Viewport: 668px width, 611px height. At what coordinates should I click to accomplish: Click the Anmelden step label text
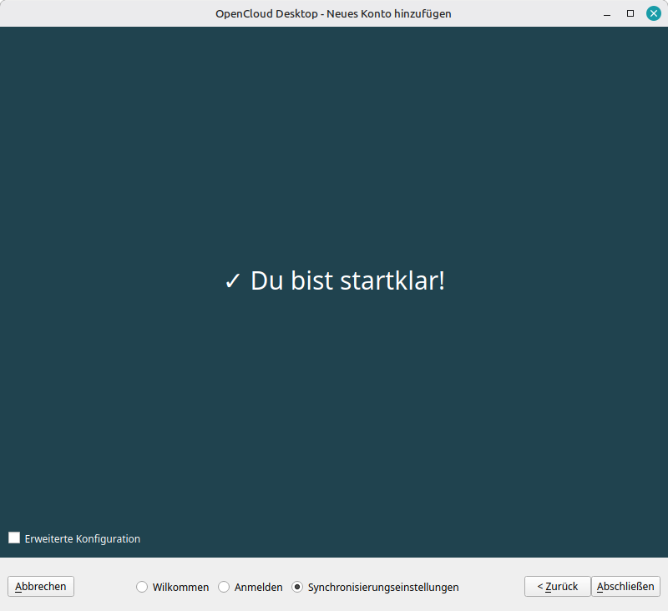tap(259, 587)
